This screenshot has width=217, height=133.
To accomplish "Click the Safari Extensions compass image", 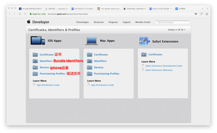I will 144,41.
